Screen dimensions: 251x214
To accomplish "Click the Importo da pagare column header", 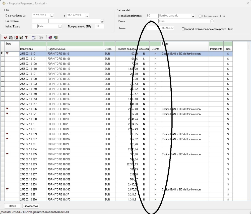I will click(127, 49).
